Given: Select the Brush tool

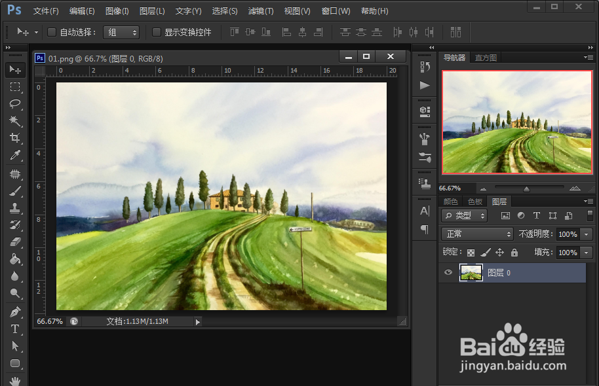Looking at the screenshot, I should coord(15,191).
